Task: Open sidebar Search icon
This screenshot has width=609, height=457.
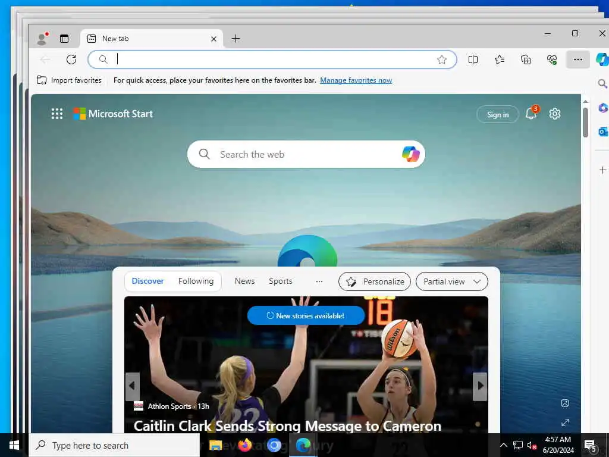Action: [602, 83]
